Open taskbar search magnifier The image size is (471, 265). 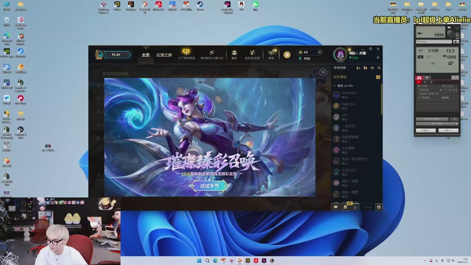pos(207,260)
